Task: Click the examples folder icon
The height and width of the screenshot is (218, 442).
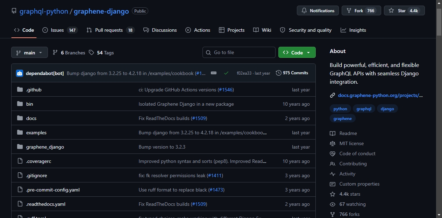Action: click(20, 133)
